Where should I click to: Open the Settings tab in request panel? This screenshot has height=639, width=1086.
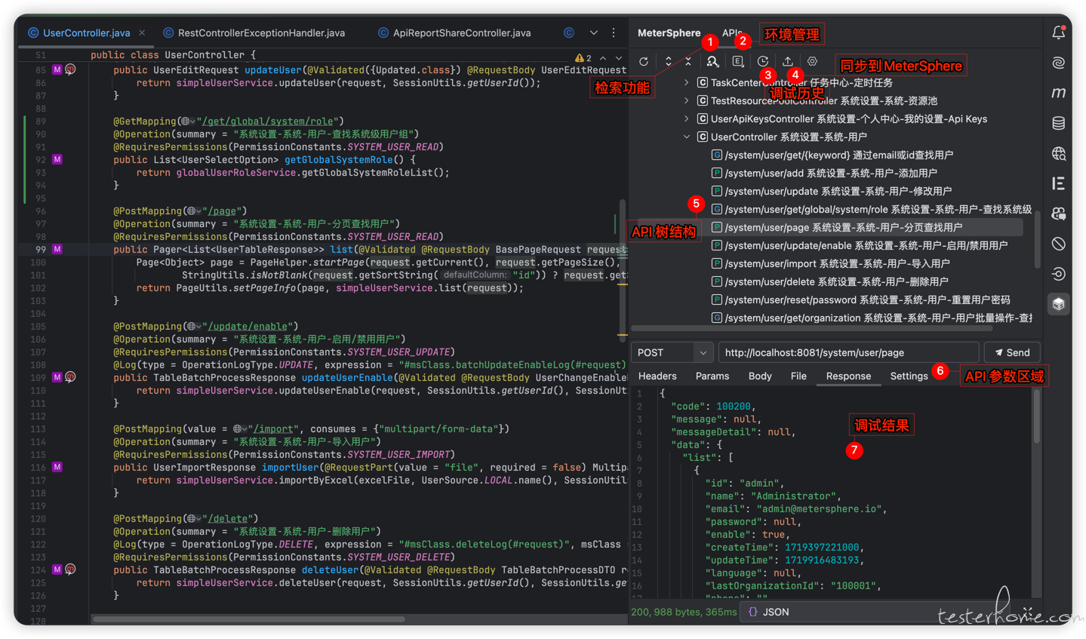(x=909, y=376)
